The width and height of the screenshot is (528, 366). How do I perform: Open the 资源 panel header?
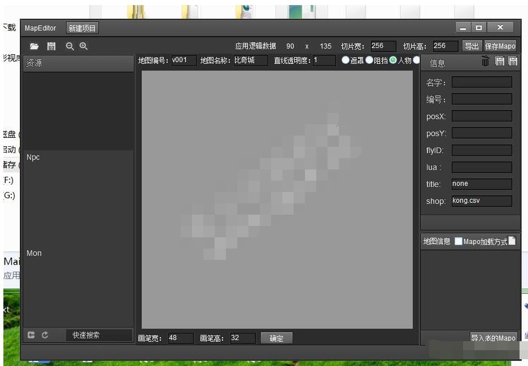click(x=78, y=63)
